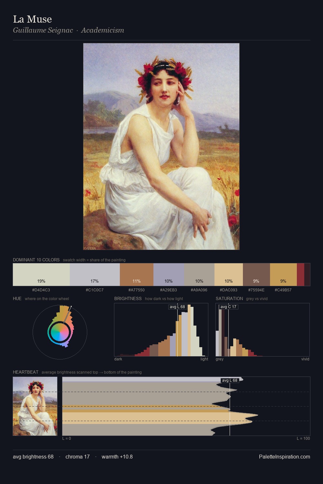The width and height of the screenshot is (323, 484).
Task: Click the 'avg L 68' label in brightness histogram
Action: (178, 307)
